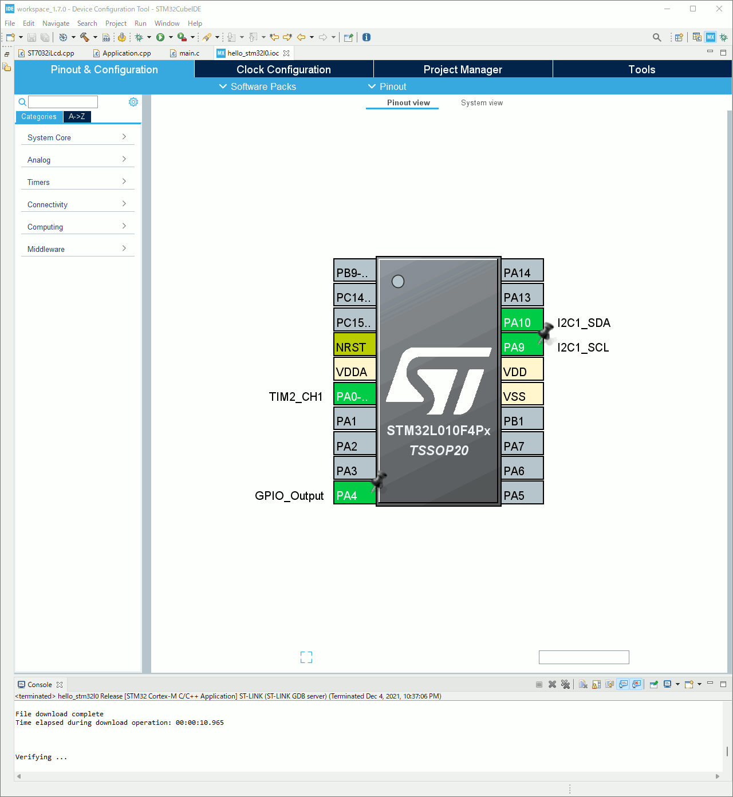Expand the Middleware category
The height and width of the screenshot is (797, 733).
[77, 249]
